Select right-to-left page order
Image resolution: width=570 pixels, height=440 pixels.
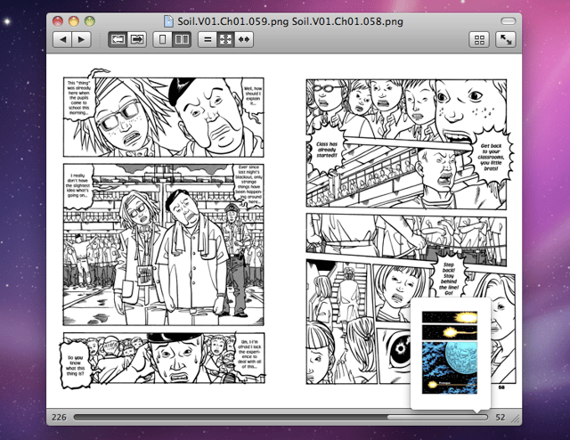118,40
